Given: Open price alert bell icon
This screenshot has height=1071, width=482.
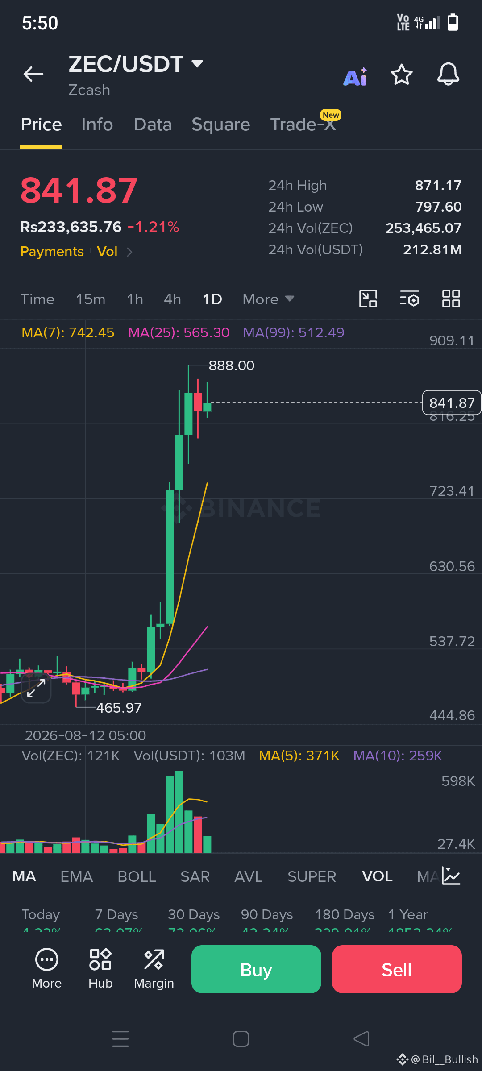Looking at the screenshot, I should [x=448, y=74].
